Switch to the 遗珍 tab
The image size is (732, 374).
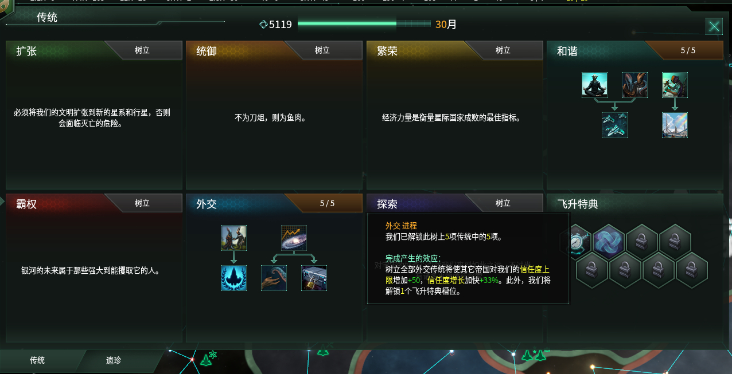click(x=114, y=361)
